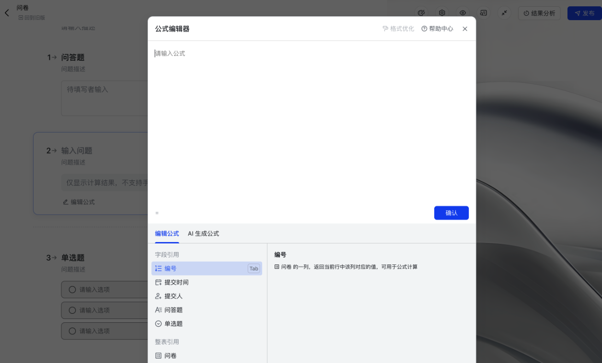Screen dimensions: 602x363
Task: Click the Tab shortcut badge on 编号 row
Action: click(x=254, y=268)
